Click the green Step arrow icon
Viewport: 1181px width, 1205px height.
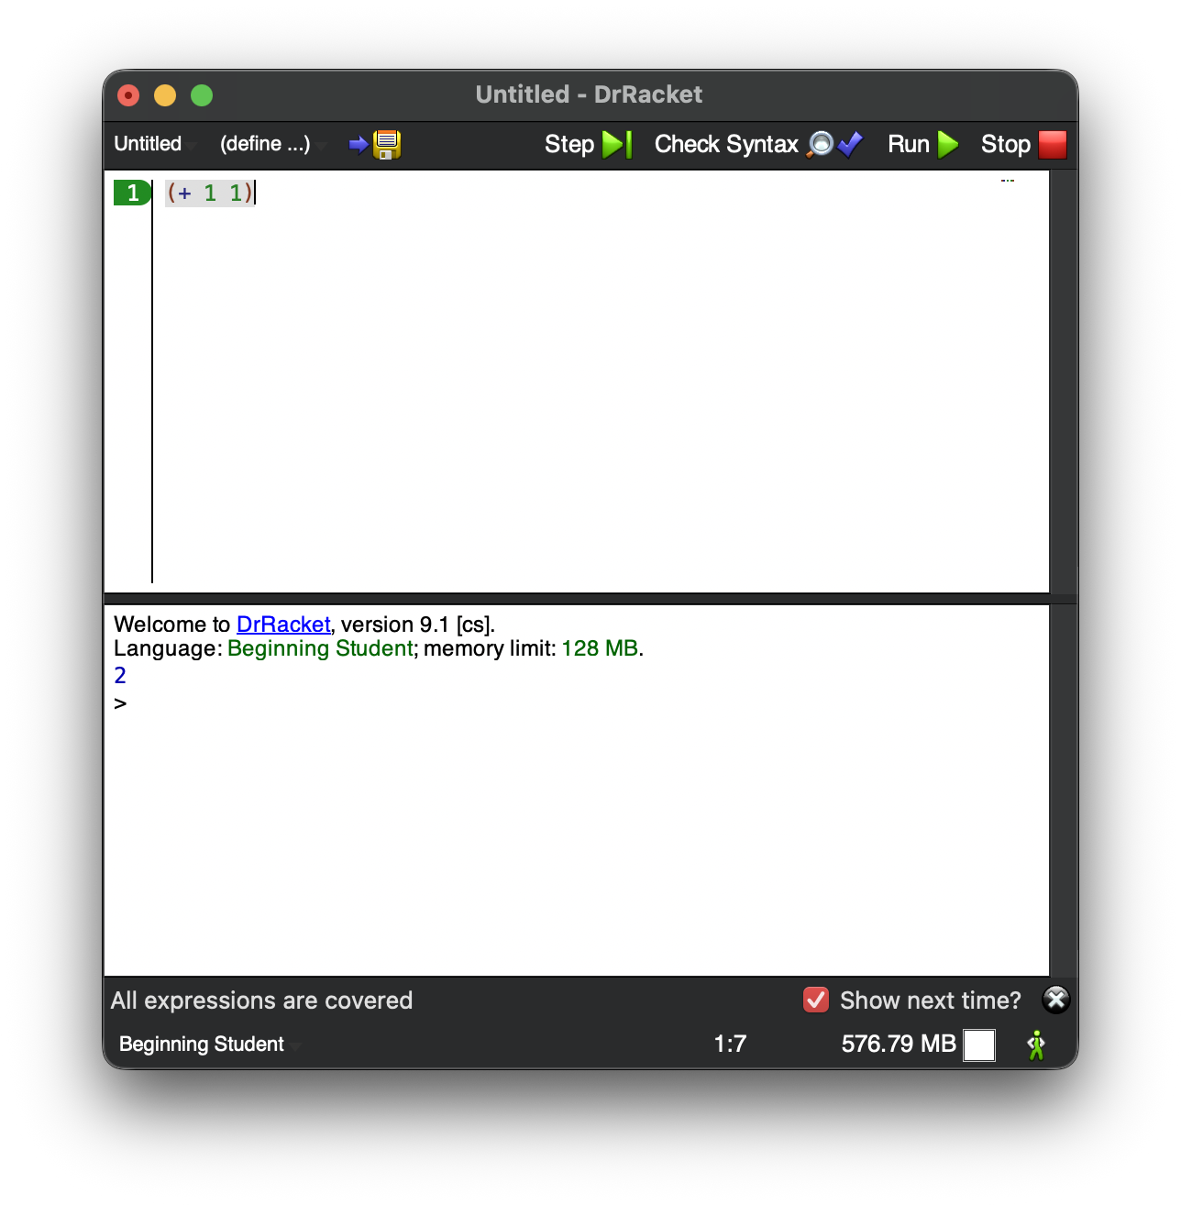click(615, 145)
